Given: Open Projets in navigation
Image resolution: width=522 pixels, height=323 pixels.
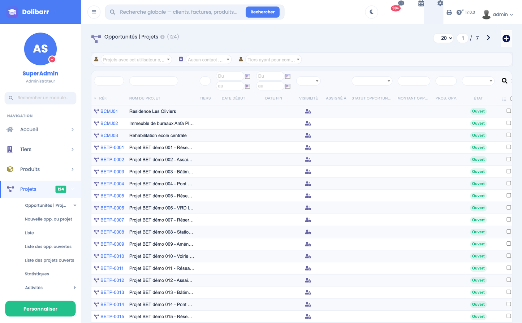Looking at the screenshot, I should coord(40,189).
